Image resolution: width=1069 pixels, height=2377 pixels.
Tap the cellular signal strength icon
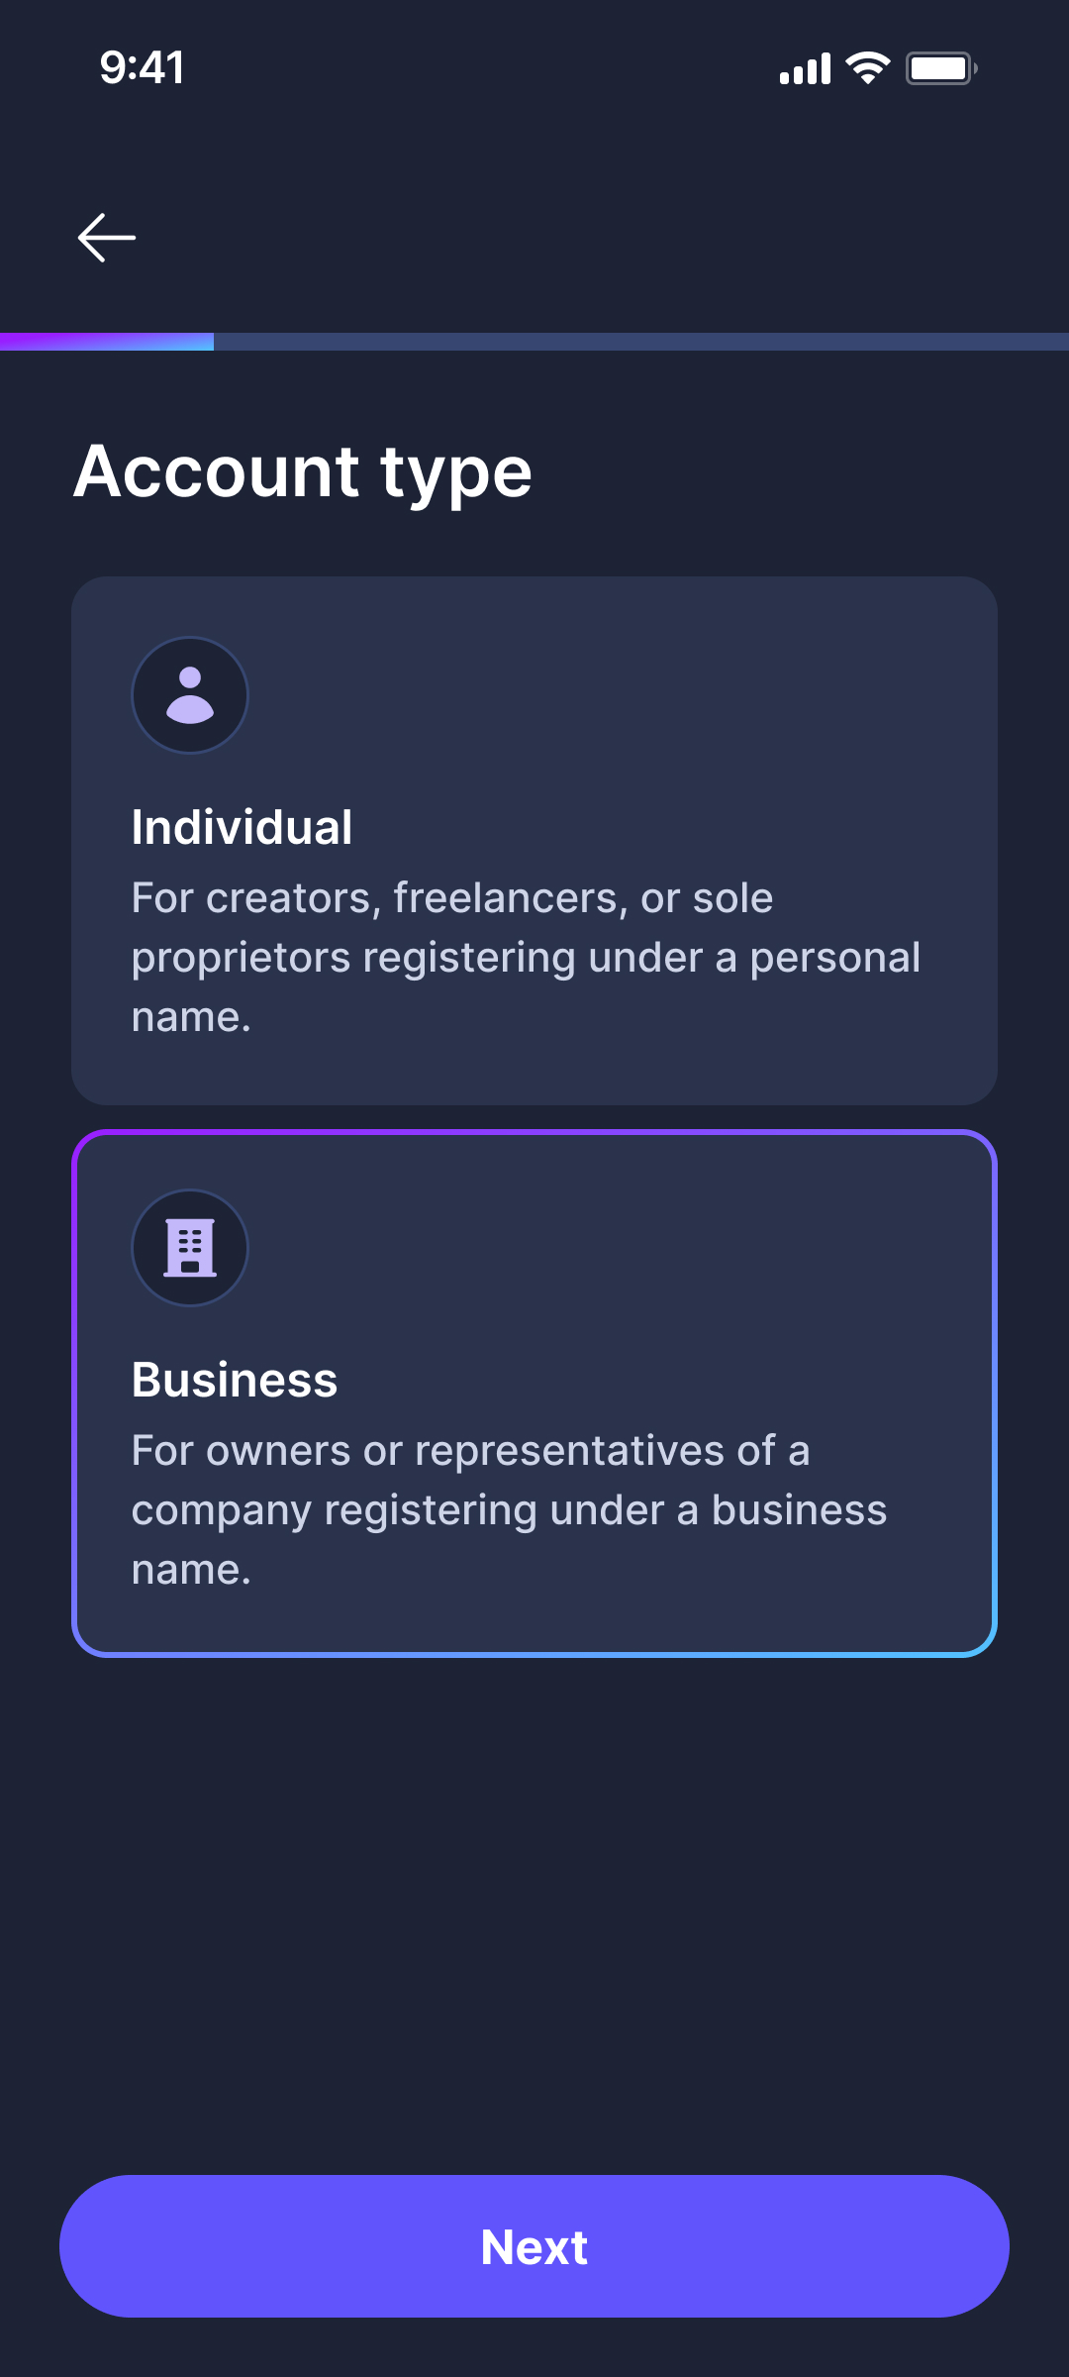point(805,69)
